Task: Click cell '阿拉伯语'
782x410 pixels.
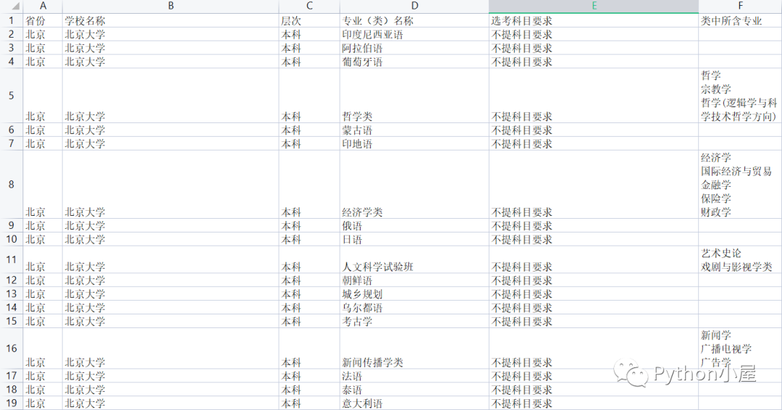Action: pyautogui.click(x=414, y=49)
